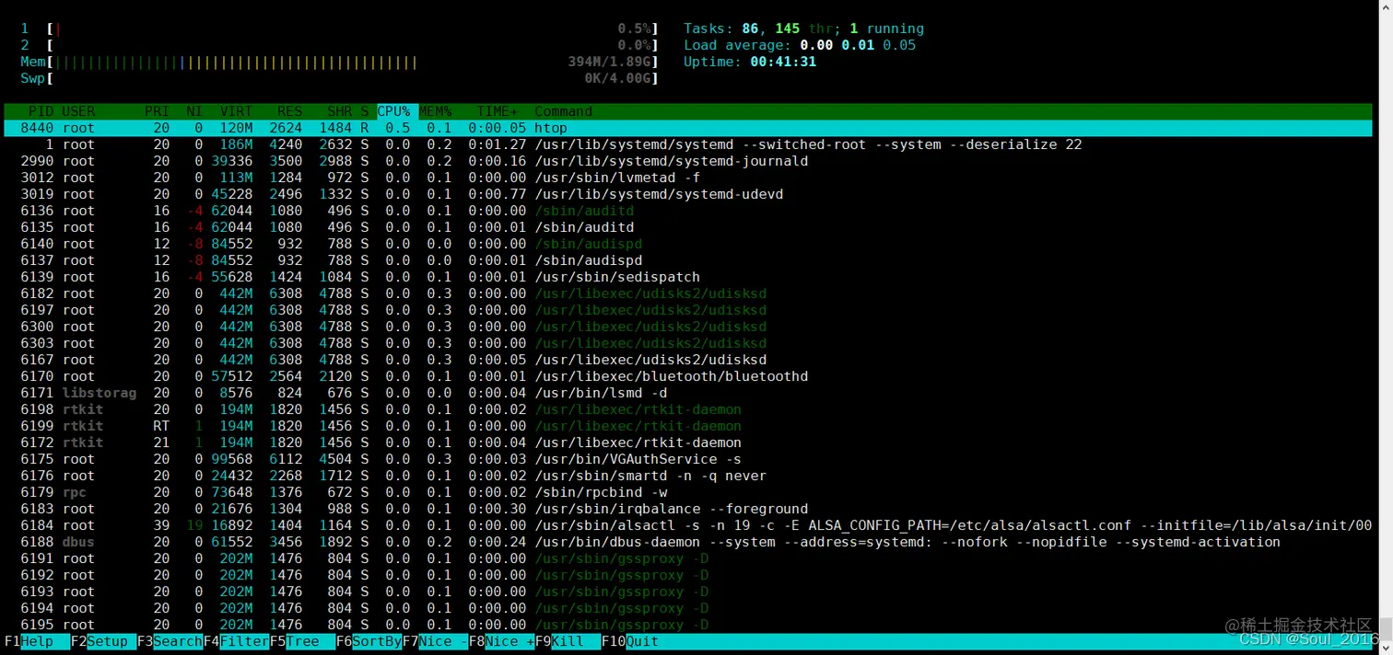Viewport: 1393px width, 655px height.
Task: Sort by the SHR column header
Action: [x=339, y=111]
